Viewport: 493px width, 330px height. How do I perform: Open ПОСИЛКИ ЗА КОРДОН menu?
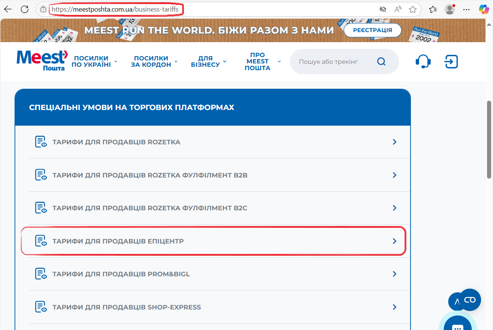(x=151, y=61)
